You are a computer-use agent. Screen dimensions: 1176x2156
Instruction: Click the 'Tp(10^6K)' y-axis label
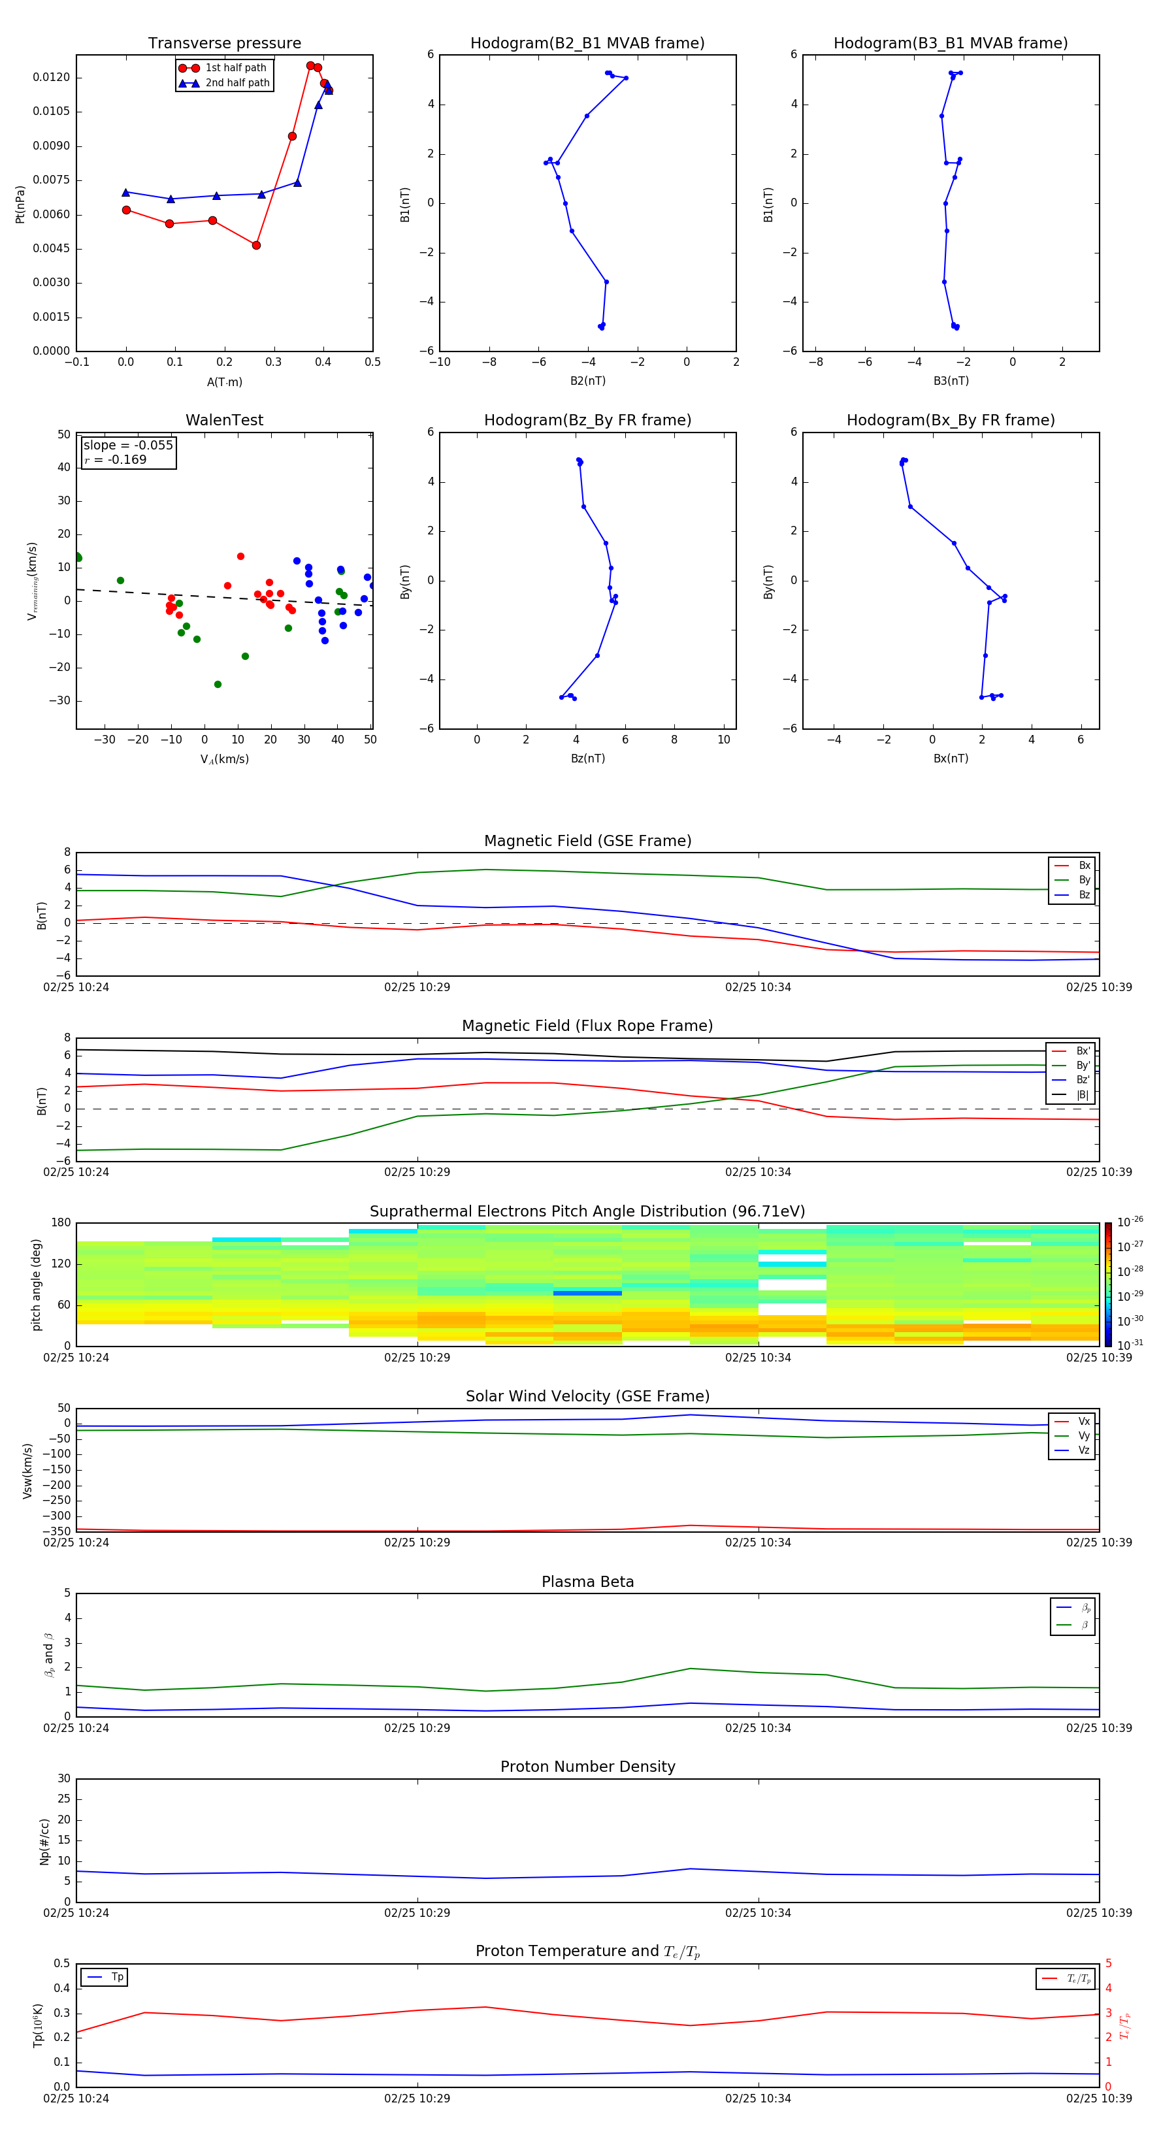[x=38, y=2025]
